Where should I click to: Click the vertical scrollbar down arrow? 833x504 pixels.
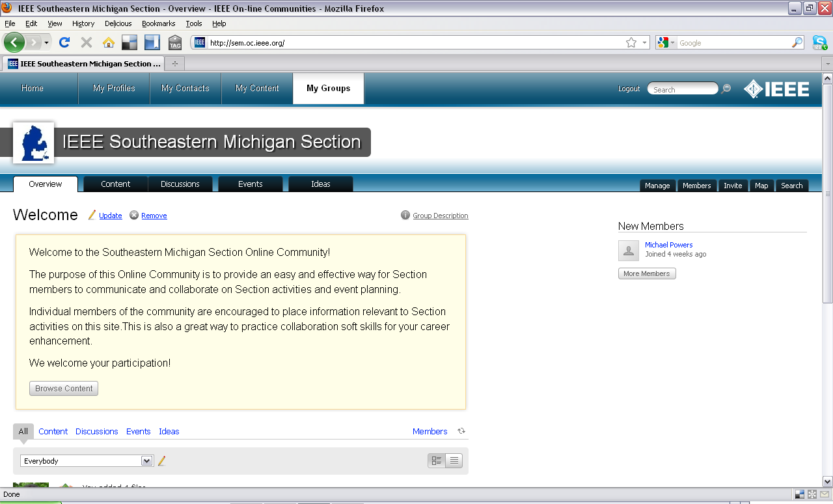pyautogui.click(x=828, y=482)
